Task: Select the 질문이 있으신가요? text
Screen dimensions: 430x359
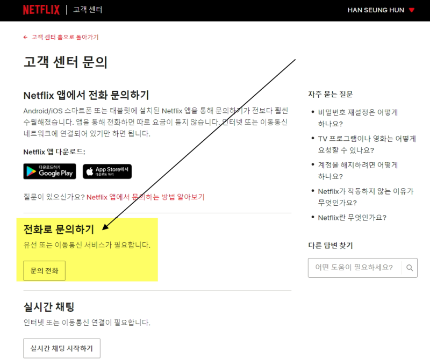Action: (x=54, y=197)
